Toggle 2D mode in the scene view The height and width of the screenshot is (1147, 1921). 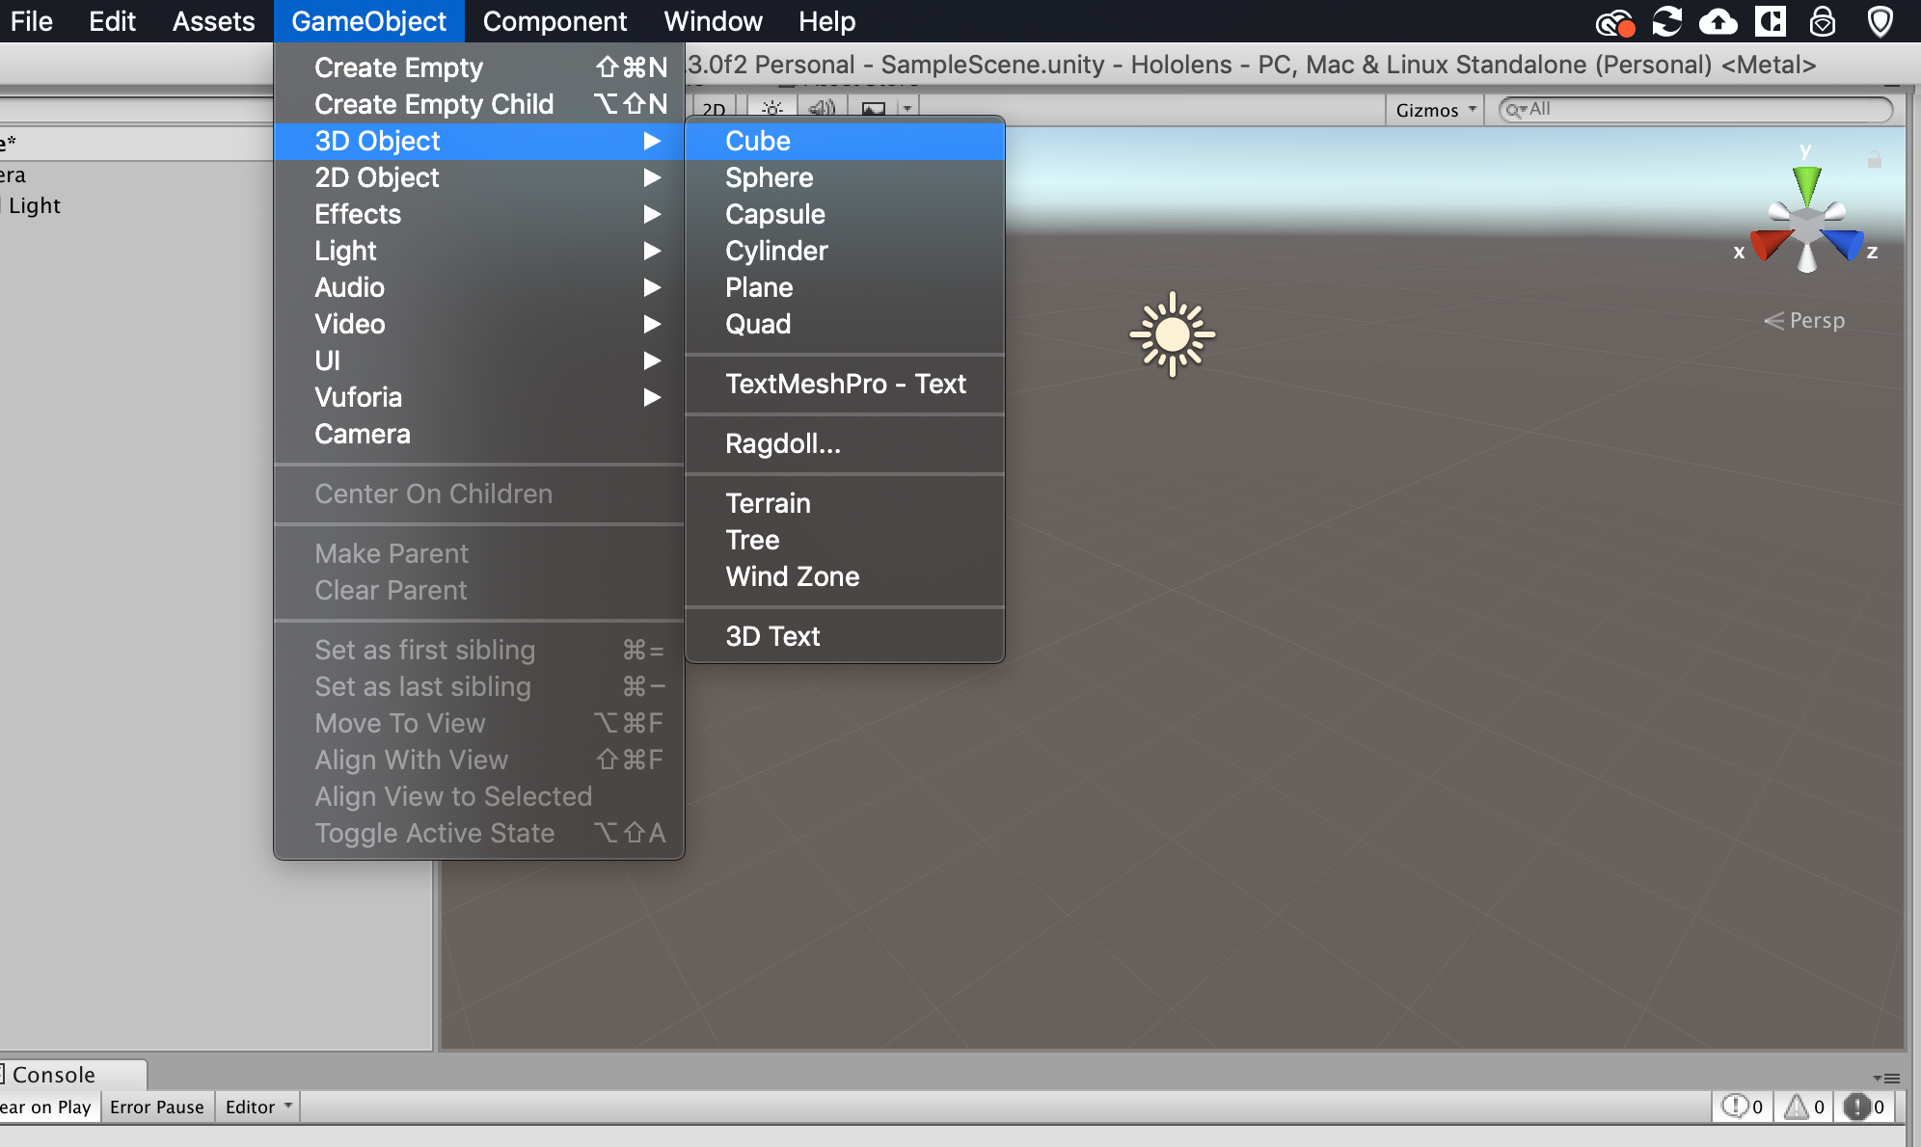tap(714, 108)
